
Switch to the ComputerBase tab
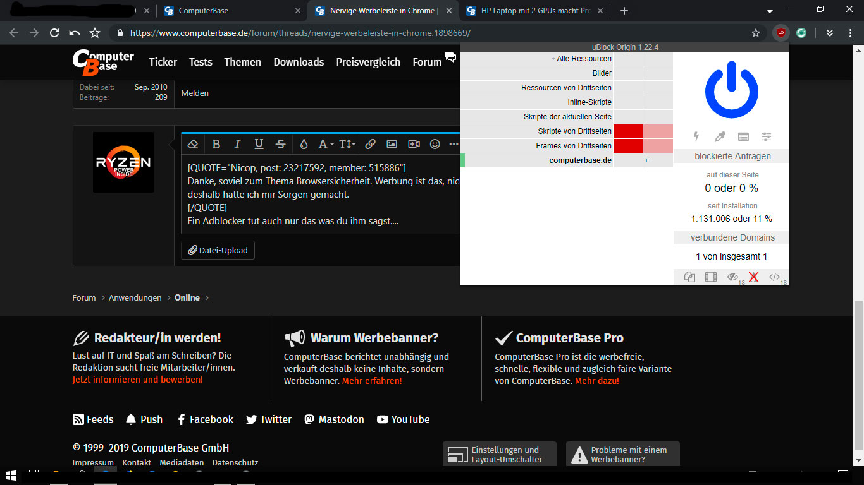231,11
